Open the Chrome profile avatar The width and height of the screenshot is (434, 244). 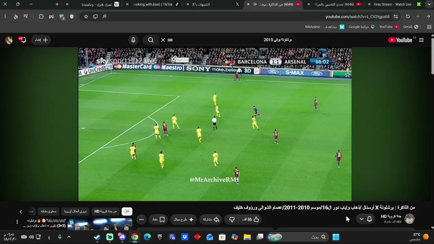pos(16,16)
